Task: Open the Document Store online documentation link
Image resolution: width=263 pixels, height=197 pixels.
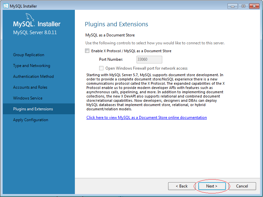Action: (146, 118)
